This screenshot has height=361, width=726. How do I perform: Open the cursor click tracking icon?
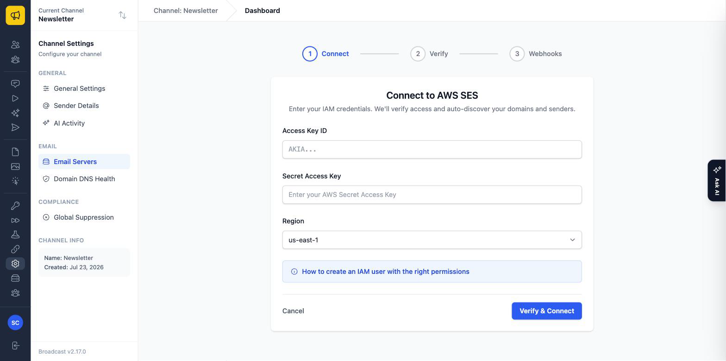(15, 181)
